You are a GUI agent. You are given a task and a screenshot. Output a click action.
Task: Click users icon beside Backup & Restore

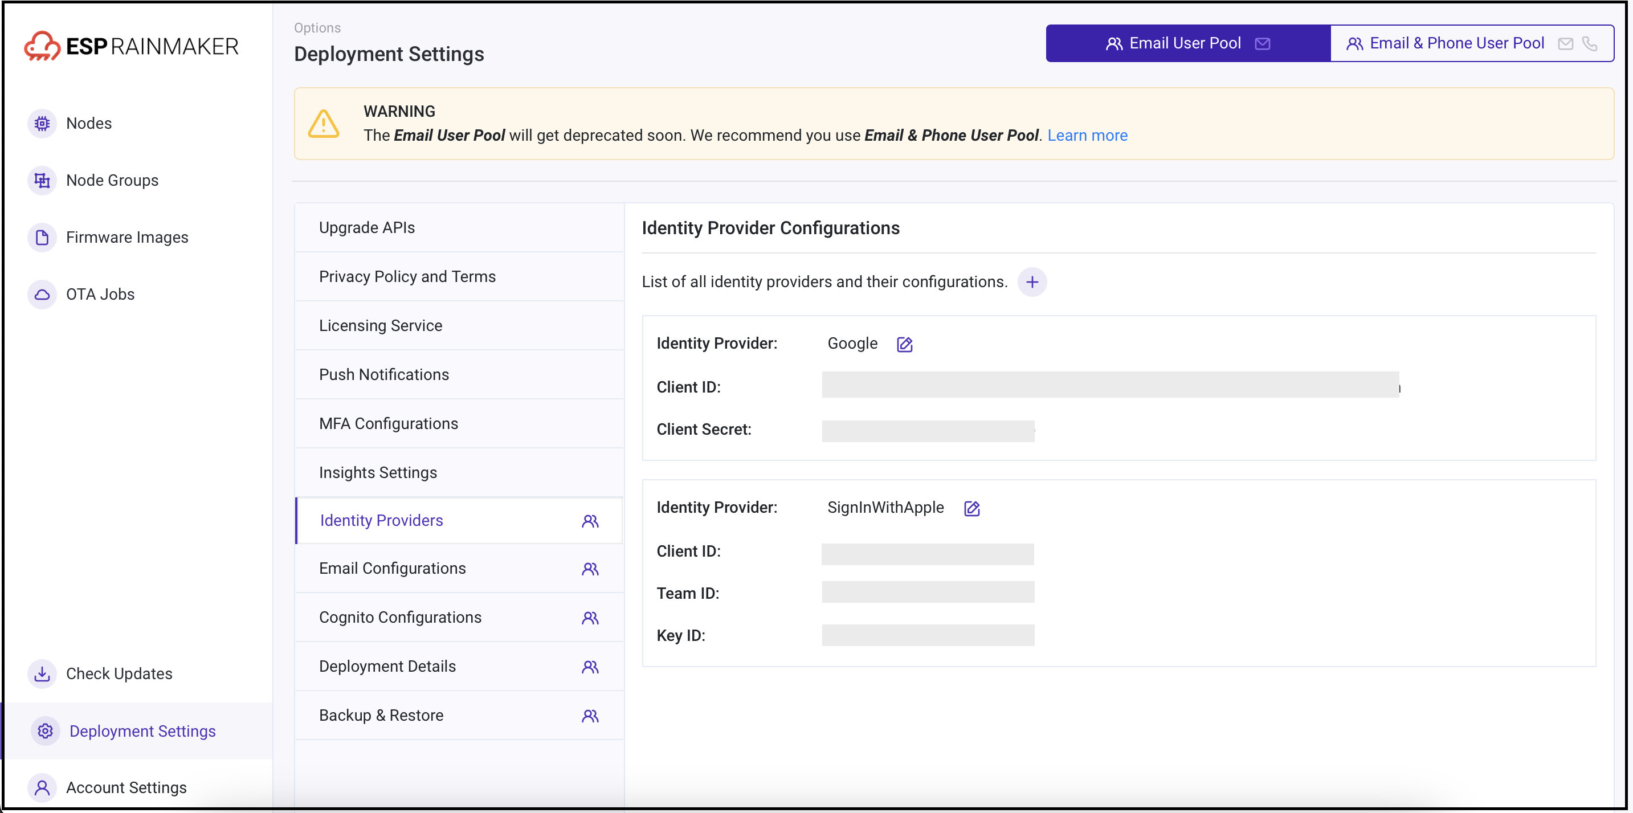point(590,716)
